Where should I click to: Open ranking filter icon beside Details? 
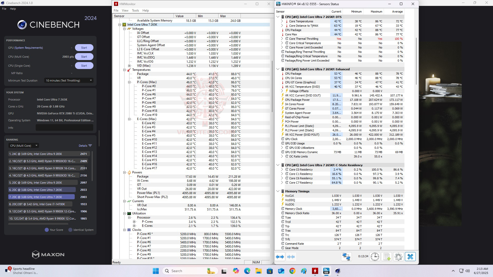pos(90,146)
